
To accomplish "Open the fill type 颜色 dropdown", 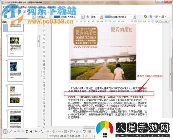I will [x=101, y=17].
